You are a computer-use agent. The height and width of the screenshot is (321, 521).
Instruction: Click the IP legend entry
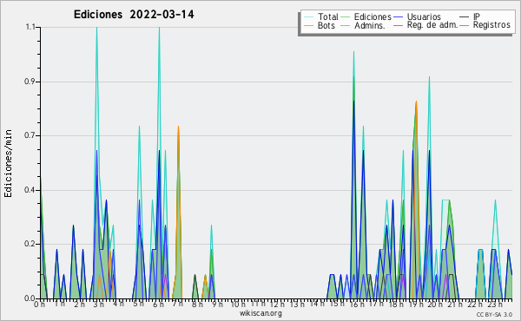(x=477, y=16)
